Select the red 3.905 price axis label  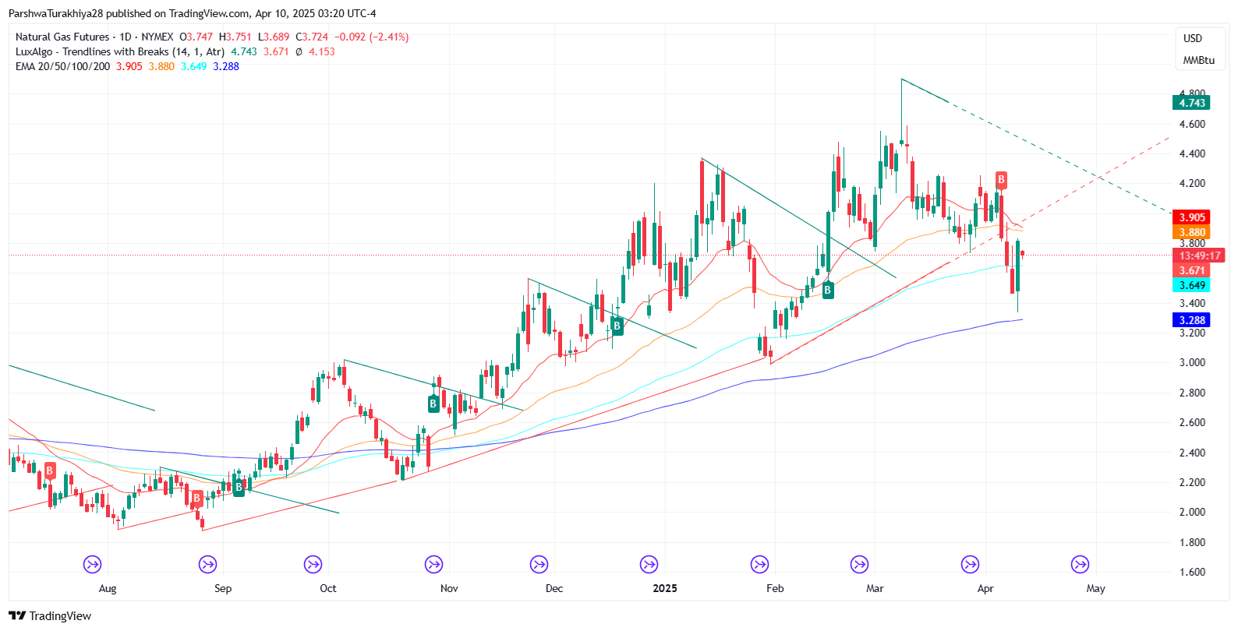click(x=1191, y=217)
